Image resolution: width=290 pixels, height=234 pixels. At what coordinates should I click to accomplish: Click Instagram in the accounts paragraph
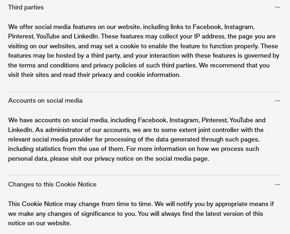184,120
